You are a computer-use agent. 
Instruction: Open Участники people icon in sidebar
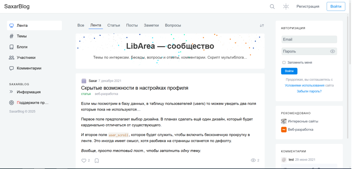click(x=12, y=57)
